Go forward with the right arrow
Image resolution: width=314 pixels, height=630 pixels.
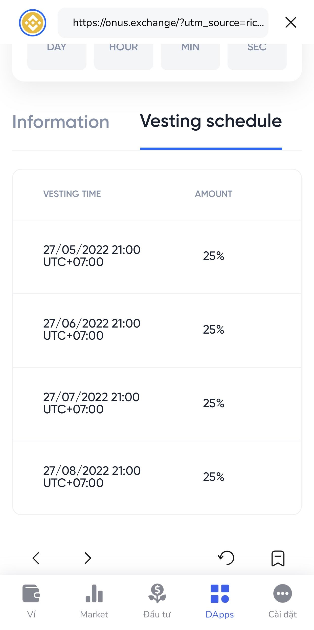88,558
